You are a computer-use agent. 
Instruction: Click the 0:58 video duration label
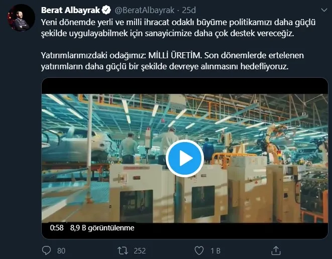click(57, 228)
